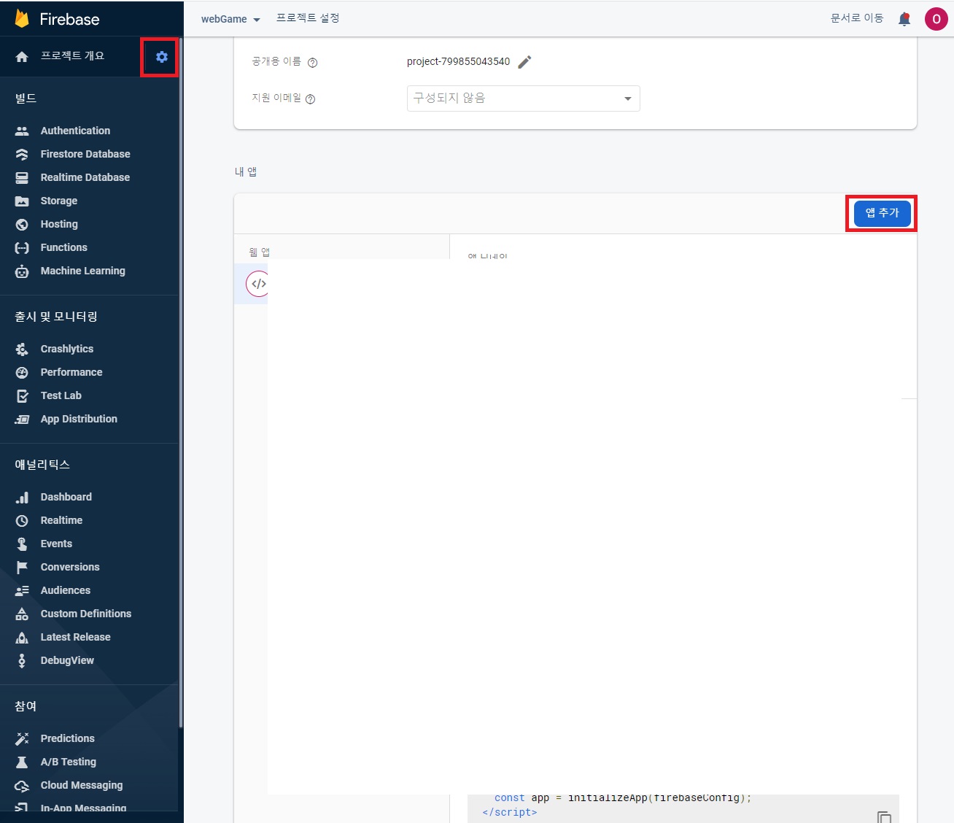Click the Predictions wand icon
Viewport: 954px width, 823px height.
click(x=22, y=738)
